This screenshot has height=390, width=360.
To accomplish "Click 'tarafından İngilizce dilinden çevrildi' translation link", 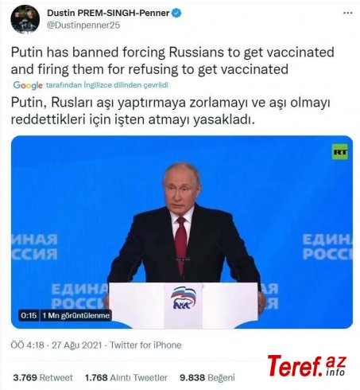I will point(107,85).
